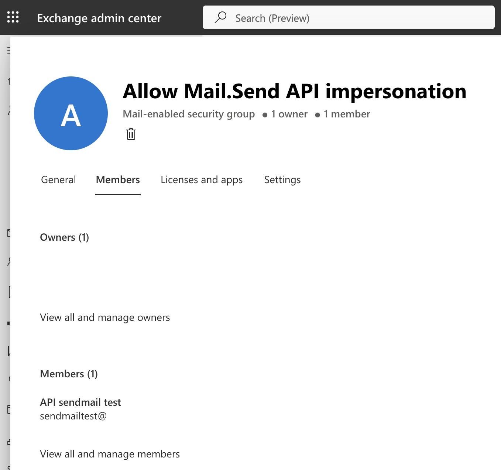Click the search magnifier icon

coord(220,17)
